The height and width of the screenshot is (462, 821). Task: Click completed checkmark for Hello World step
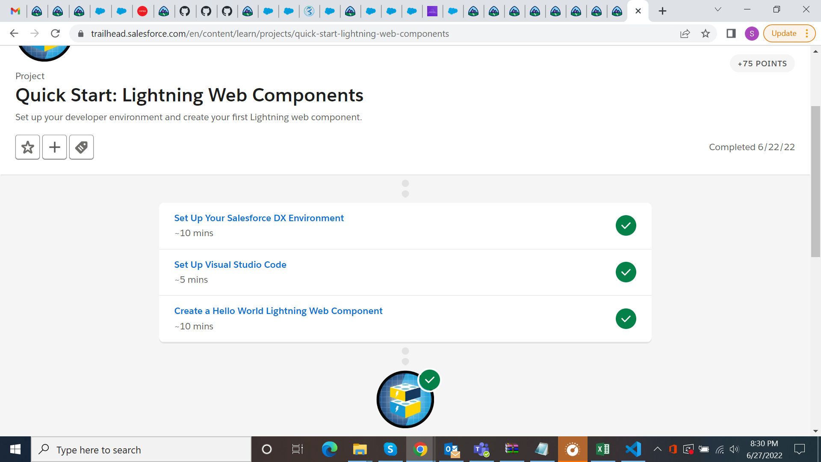coord(626,319)
